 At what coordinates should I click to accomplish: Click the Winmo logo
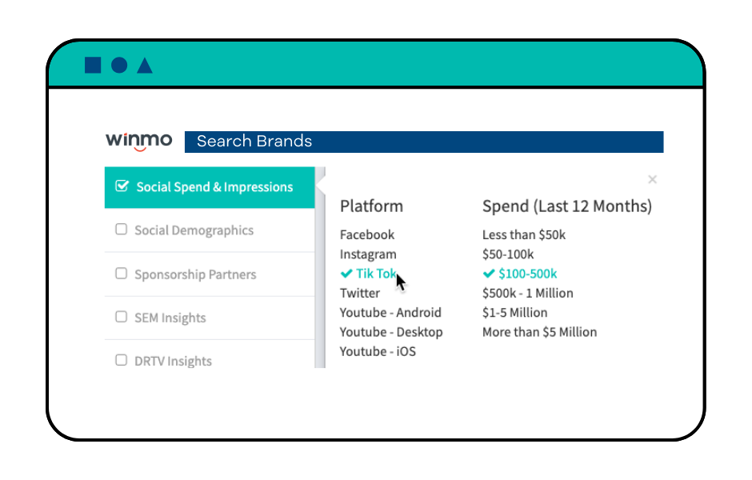pyautogui.click(x=138, y=141)
